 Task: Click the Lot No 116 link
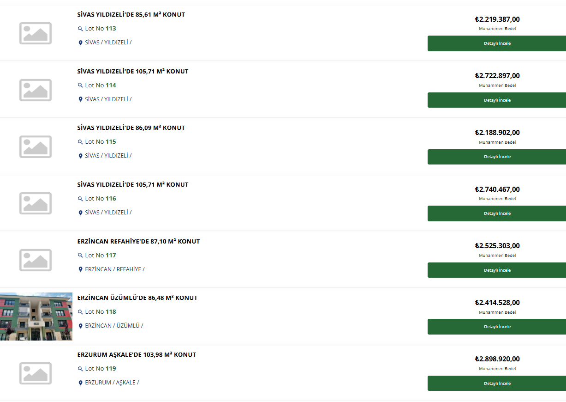pyautogui.click(x=101, y=199)
